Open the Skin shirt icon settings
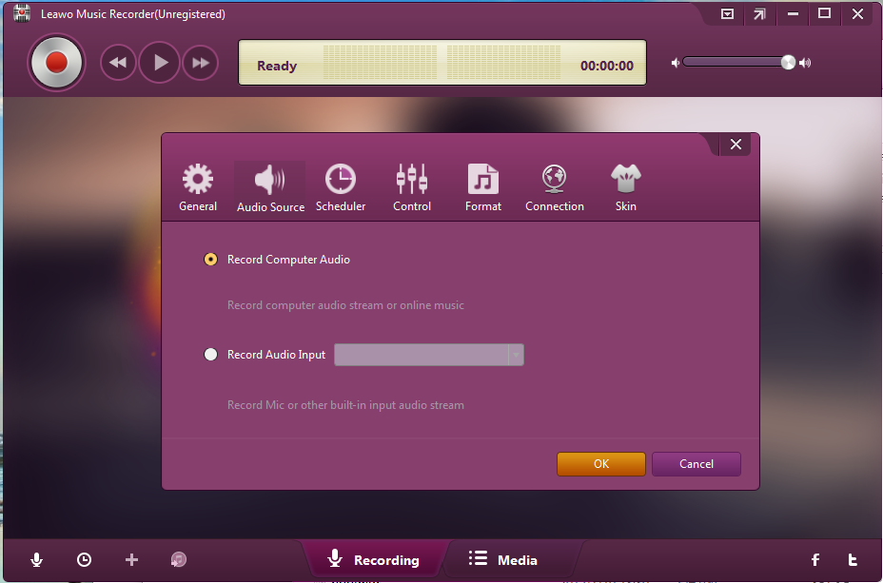Viewport: 883px width, 583px height. coord(625,186)
